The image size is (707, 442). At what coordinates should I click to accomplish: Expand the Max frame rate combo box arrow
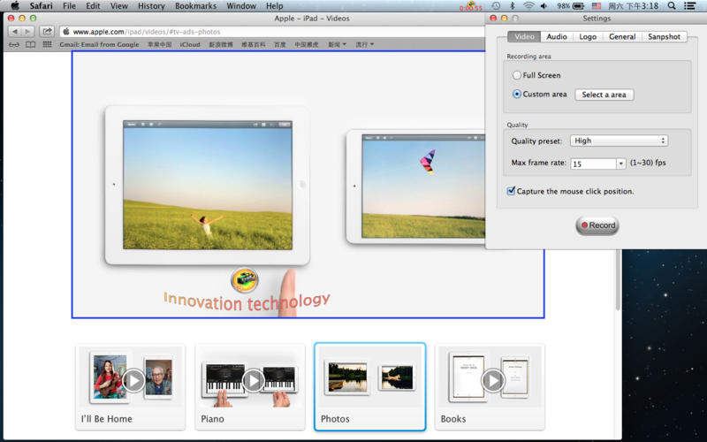coord(621,164)
